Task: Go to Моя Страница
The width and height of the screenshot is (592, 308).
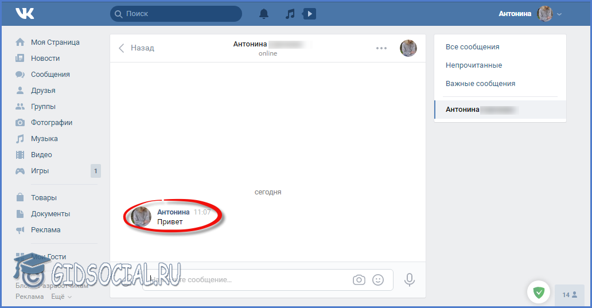Action: (x=55, y=42)
